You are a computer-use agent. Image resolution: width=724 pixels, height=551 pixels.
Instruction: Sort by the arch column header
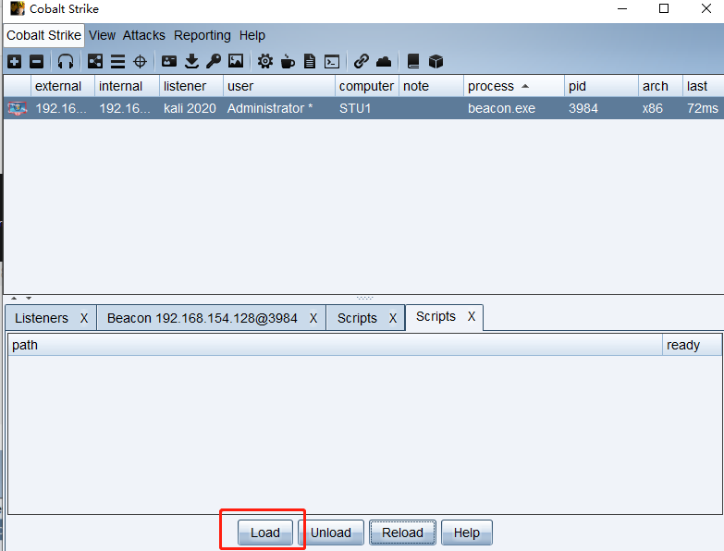(x=660, y=86)
